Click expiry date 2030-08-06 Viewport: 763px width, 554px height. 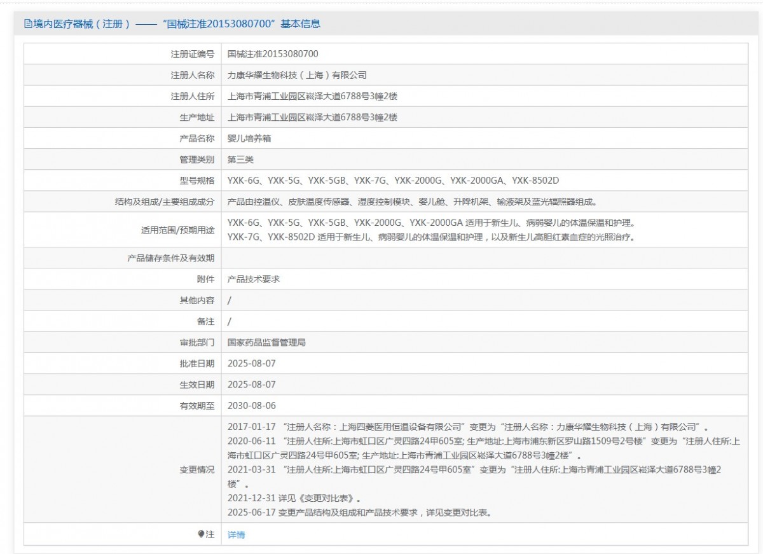252,405
